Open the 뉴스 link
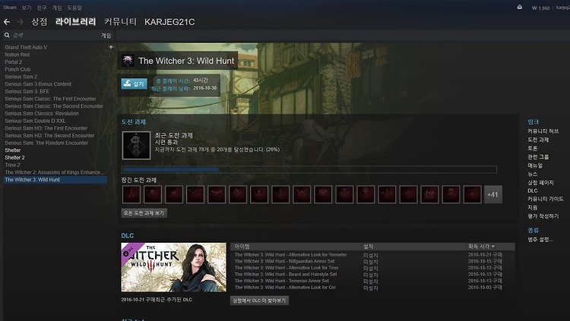The height and width of the screenshot is (321, 570). [x=532, y=175]
